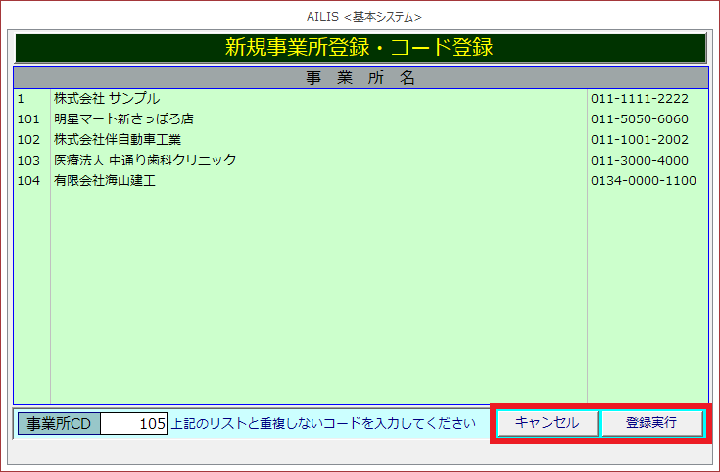This screenshot has height=472, width=720.
Task: Click the 事業所名 column header
Action: 360,78
